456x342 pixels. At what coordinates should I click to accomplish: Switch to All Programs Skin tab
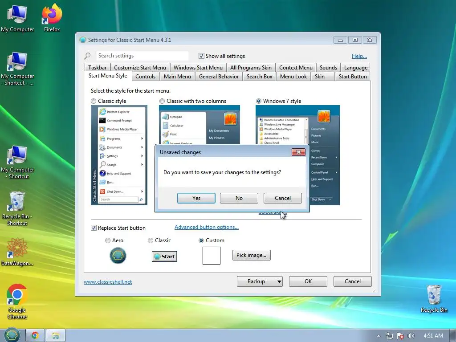pyautogui.click(x=251, y=68)
